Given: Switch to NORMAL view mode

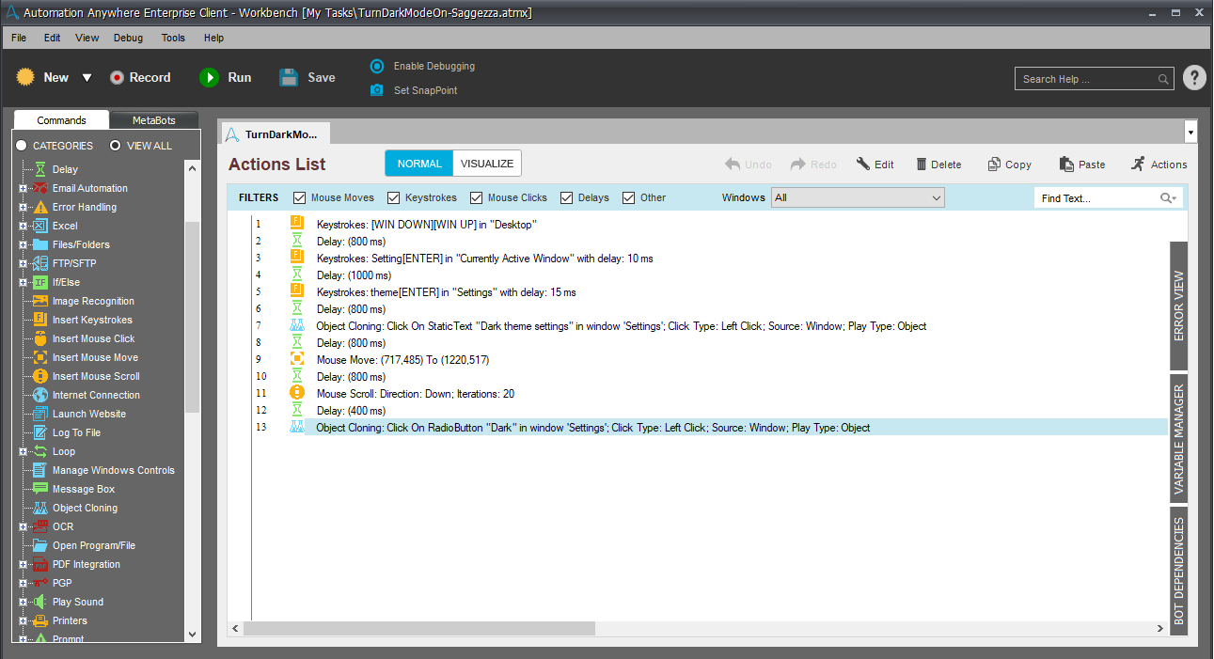Looking at the screenshot, I should coord(419,164).
